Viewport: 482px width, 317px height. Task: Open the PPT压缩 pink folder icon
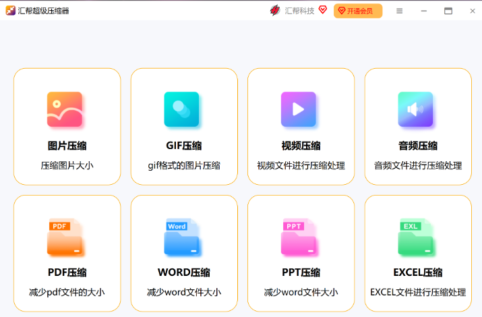click(x=299, y=237)
